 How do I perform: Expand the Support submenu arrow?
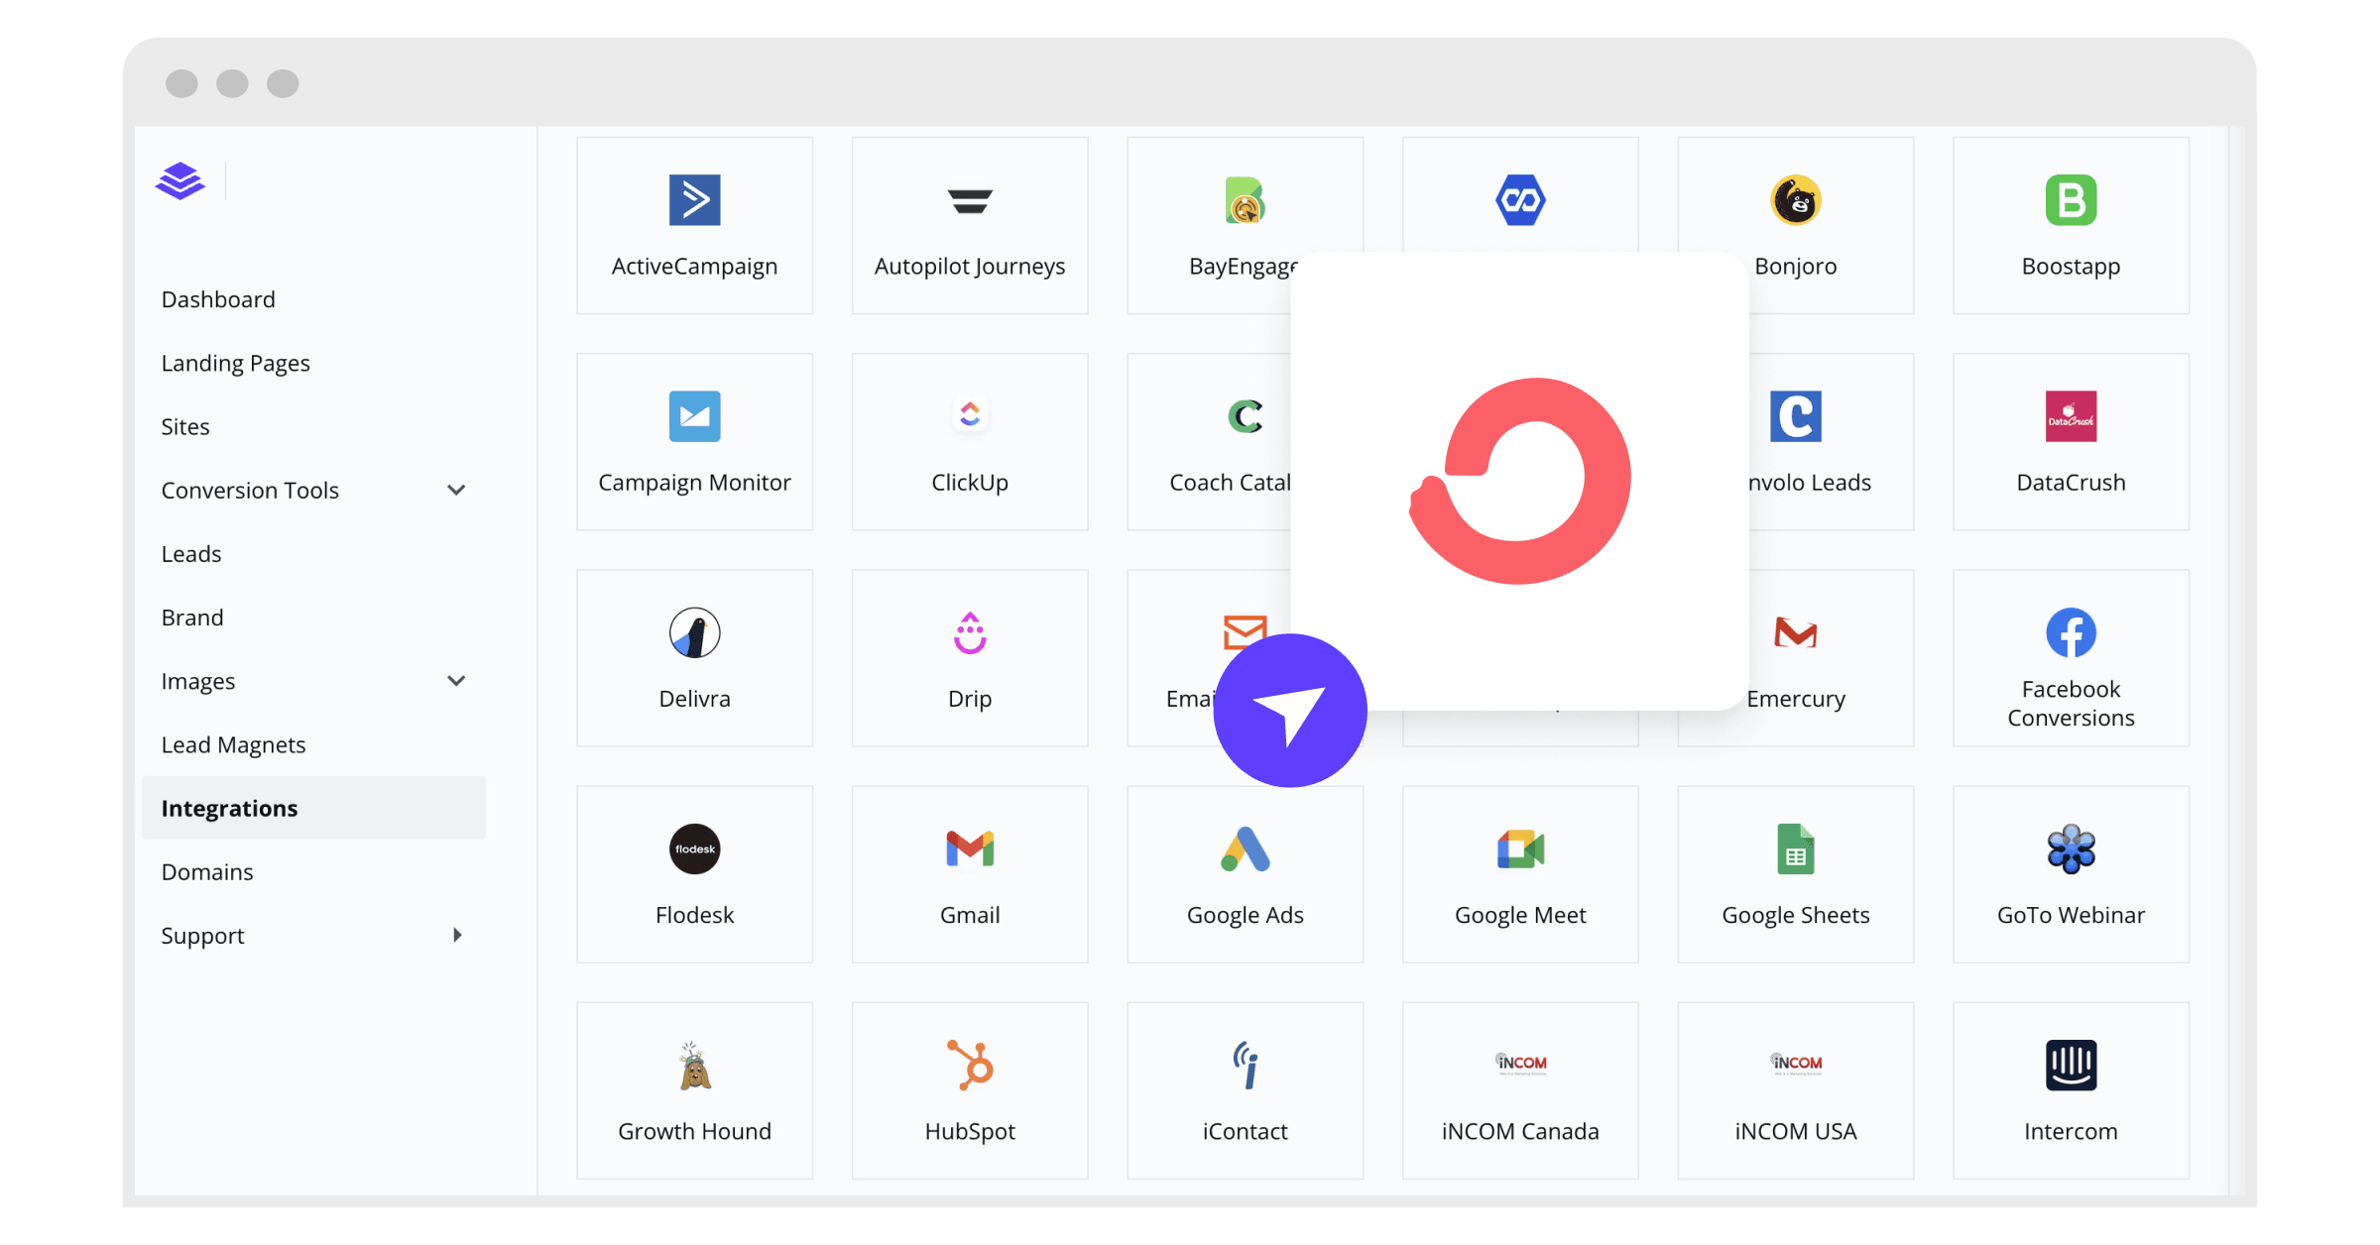pyautogui.click(x=457, y=935)
